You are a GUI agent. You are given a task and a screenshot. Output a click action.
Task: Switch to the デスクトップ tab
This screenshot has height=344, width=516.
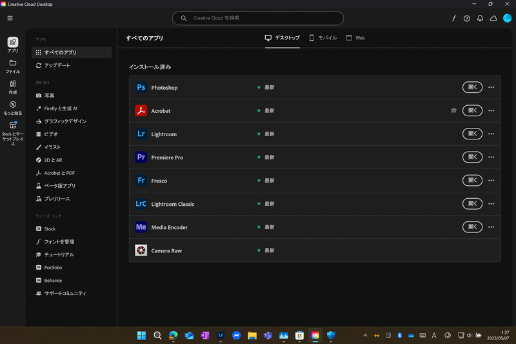282,38
